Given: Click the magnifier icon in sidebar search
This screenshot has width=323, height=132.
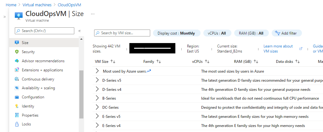Looking at the screenshot, I should (x=19, y=31).
